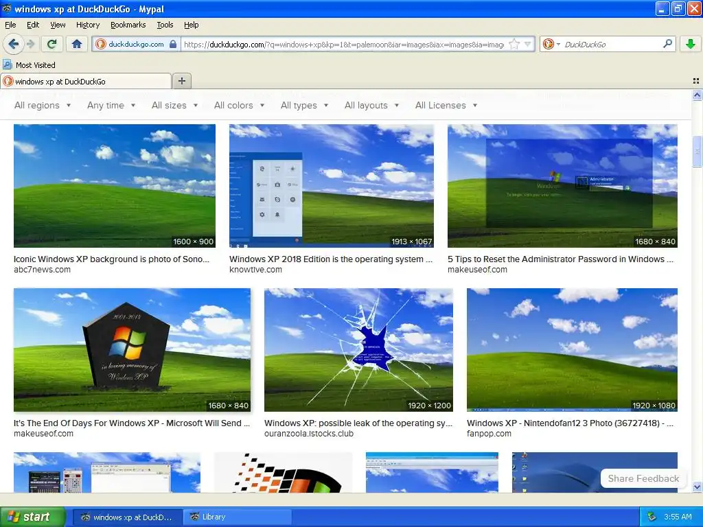Open the Downloads green arrow icon
Viewport: 703px width, 527px height.
point(691,44)
